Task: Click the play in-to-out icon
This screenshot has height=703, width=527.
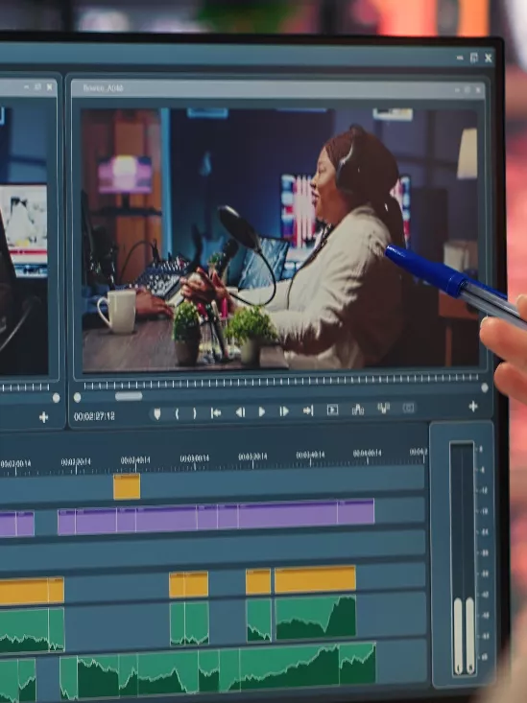Action: pyautogui.click(x=333, y=410)
